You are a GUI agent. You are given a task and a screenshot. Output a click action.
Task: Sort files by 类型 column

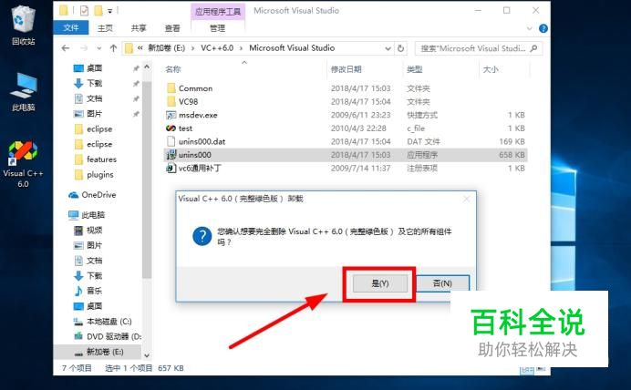[415, 69]
